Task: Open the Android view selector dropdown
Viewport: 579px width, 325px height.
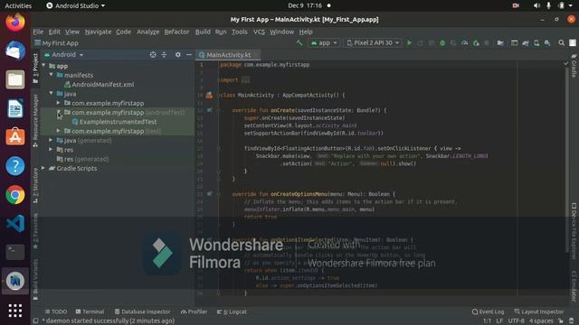Action: point(64,54)
